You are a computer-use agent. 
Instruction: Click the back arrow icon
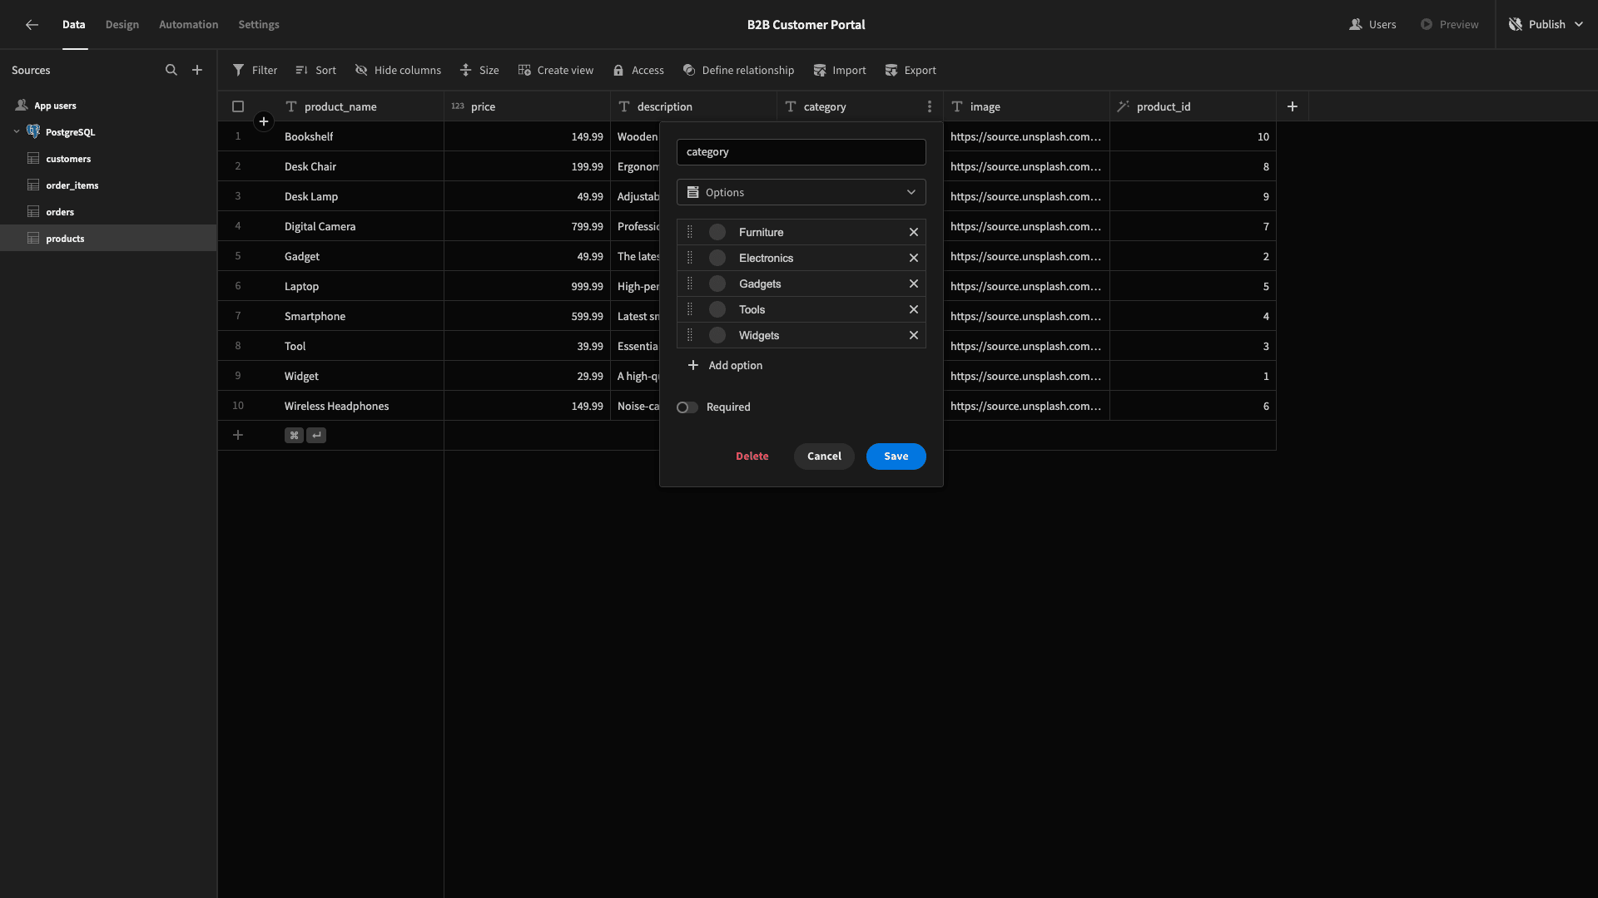(32, 25)
